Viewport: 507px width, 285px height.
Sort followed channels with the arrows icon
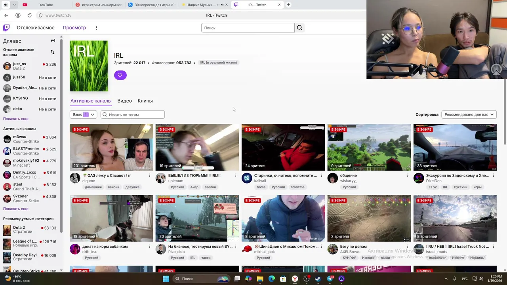coord(52,52)
